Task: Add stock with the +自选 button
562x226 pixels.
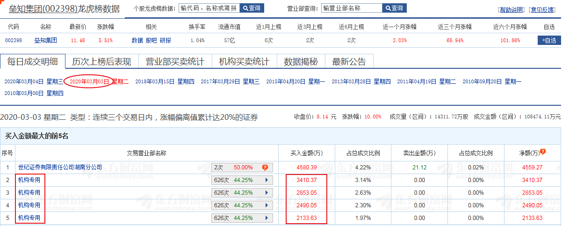Action: click(x=549, y=40)
